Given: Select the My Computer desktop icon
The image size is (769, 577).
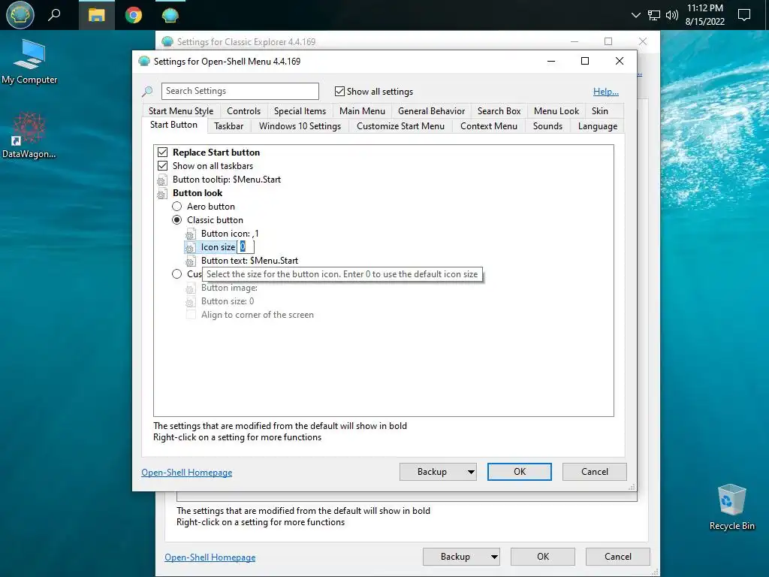Looking at the screenshot, I should point(29,62).
